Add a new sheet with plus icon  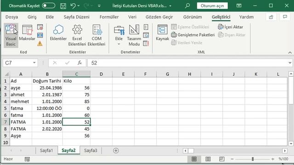[116, 151]
